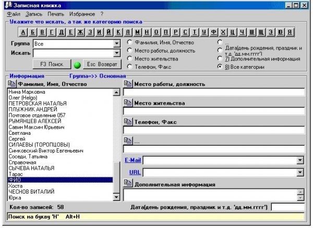Viewport: 313px width, 228px height.
Task: Click the copy icon beside Фамилия, Имя, Отчество
Action: (x=12, y=84)
